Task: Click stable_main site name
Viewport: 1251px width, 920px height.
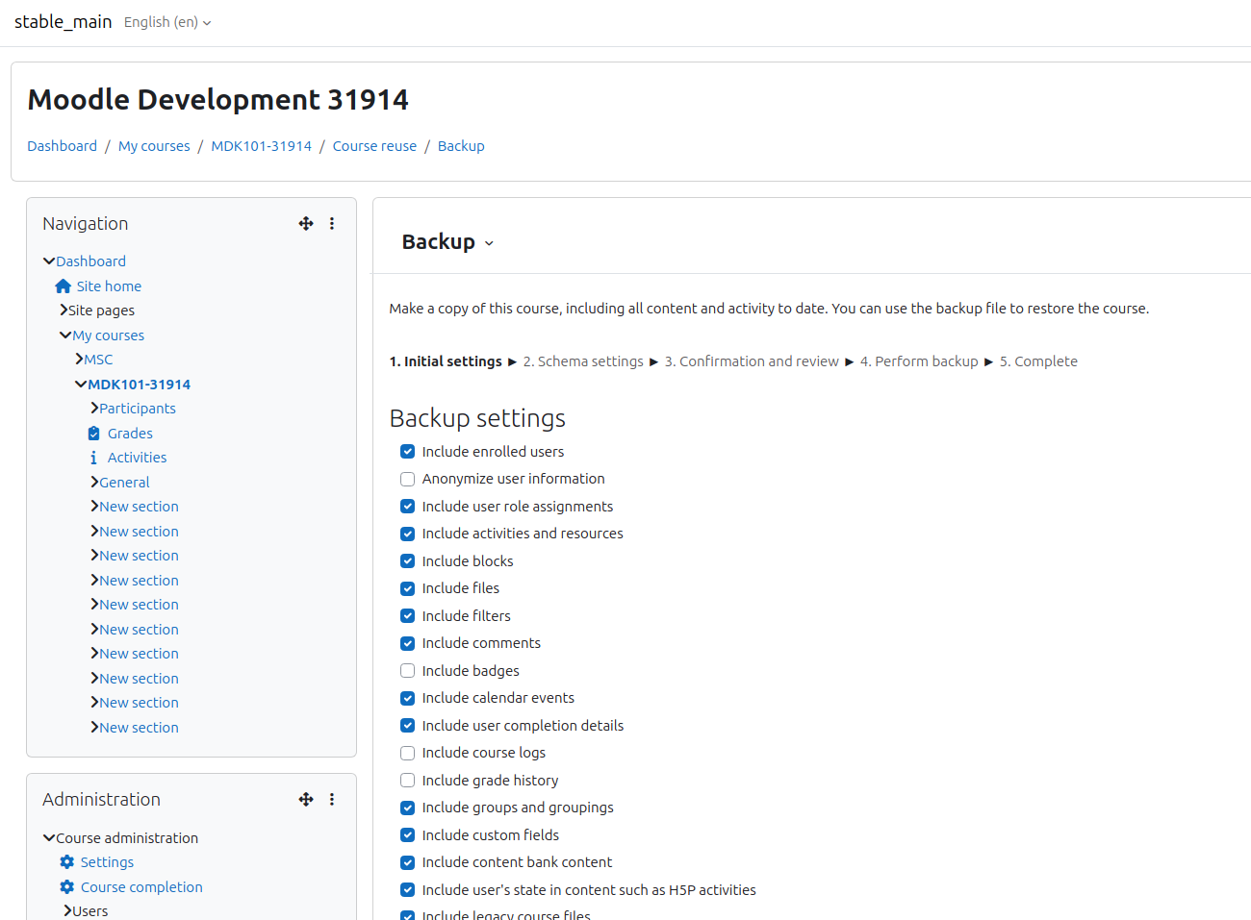Action: (63, 21)
